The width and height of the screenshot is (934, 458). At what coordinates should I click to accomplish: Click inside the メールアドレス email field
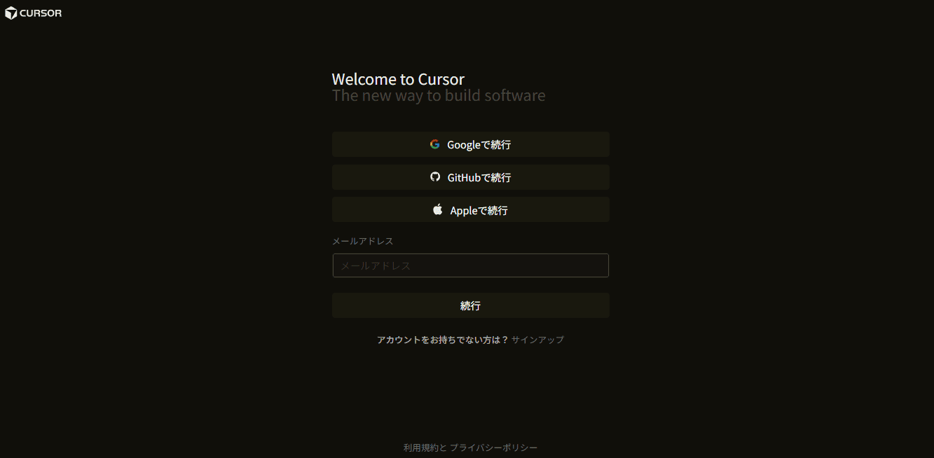click(470, 265)
